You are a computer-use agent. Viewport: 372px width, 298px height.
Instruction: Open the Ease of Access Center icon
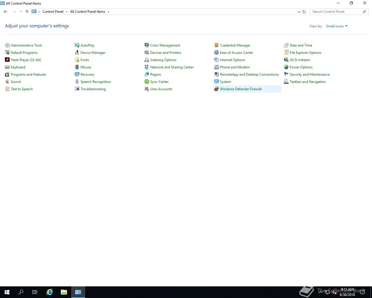coord(217,52)
